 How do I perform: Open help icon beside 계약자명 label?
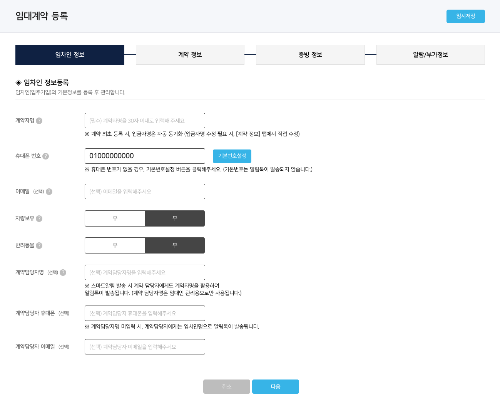click(39, 121)
